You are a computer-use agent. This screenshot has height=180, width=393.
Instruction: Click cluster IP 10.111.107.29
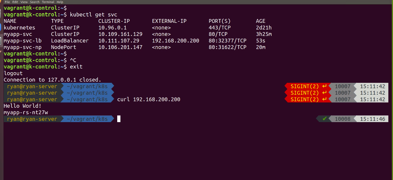[x=119, y=41]
